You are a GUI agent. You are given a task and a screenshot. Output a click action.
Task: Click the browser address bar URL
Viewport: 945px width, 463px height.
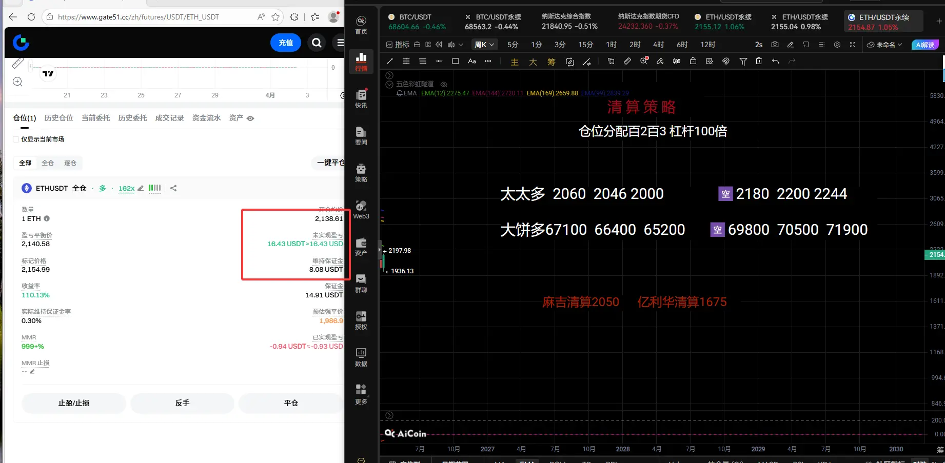pos(139,17)
